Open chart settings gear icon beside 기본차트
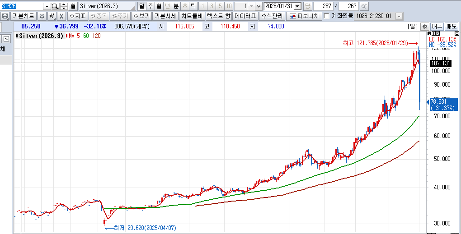The image size is (461, 234). [x=42, y=16]
